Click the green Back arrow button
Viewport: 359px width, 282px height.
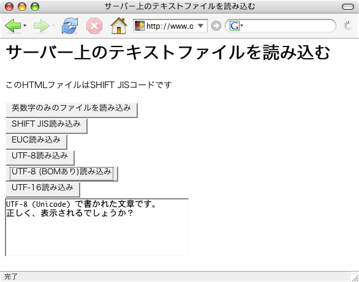pyautogui.click(x=13, y=26)
